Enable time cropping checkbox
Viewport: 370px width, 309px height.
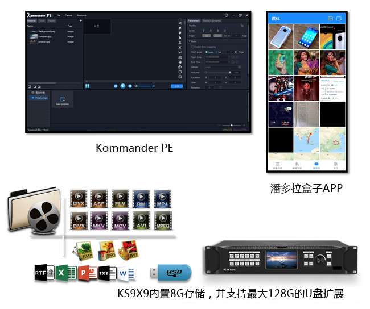pos(193,47)
